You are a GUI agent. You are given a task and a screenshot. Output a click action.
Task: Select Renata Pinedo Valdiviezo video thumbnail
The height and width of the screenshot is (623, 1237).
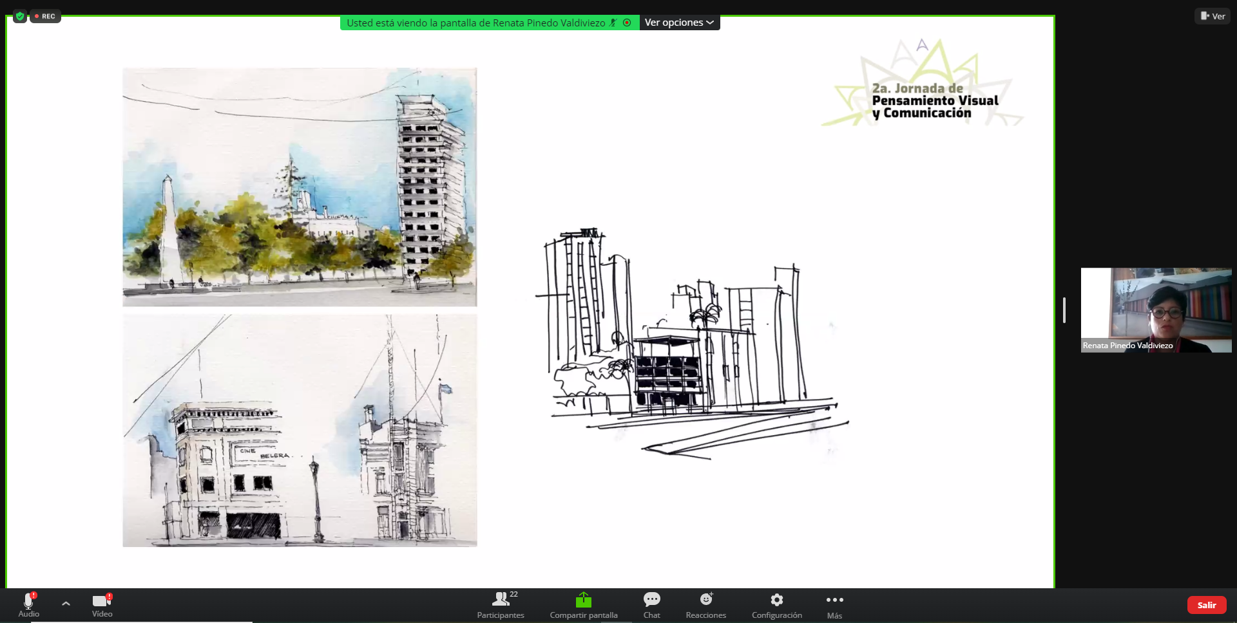(x=1156, y=310)
